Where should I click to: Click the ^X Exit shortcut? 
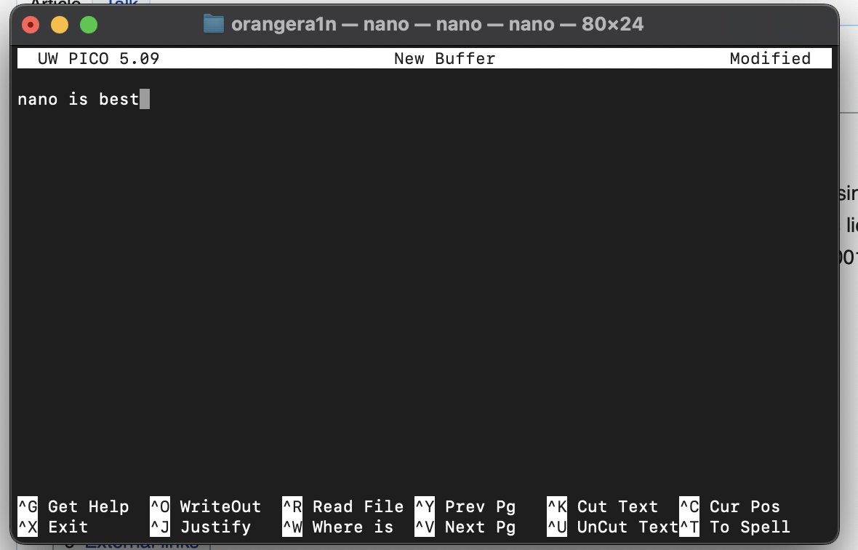click(53, 527)
